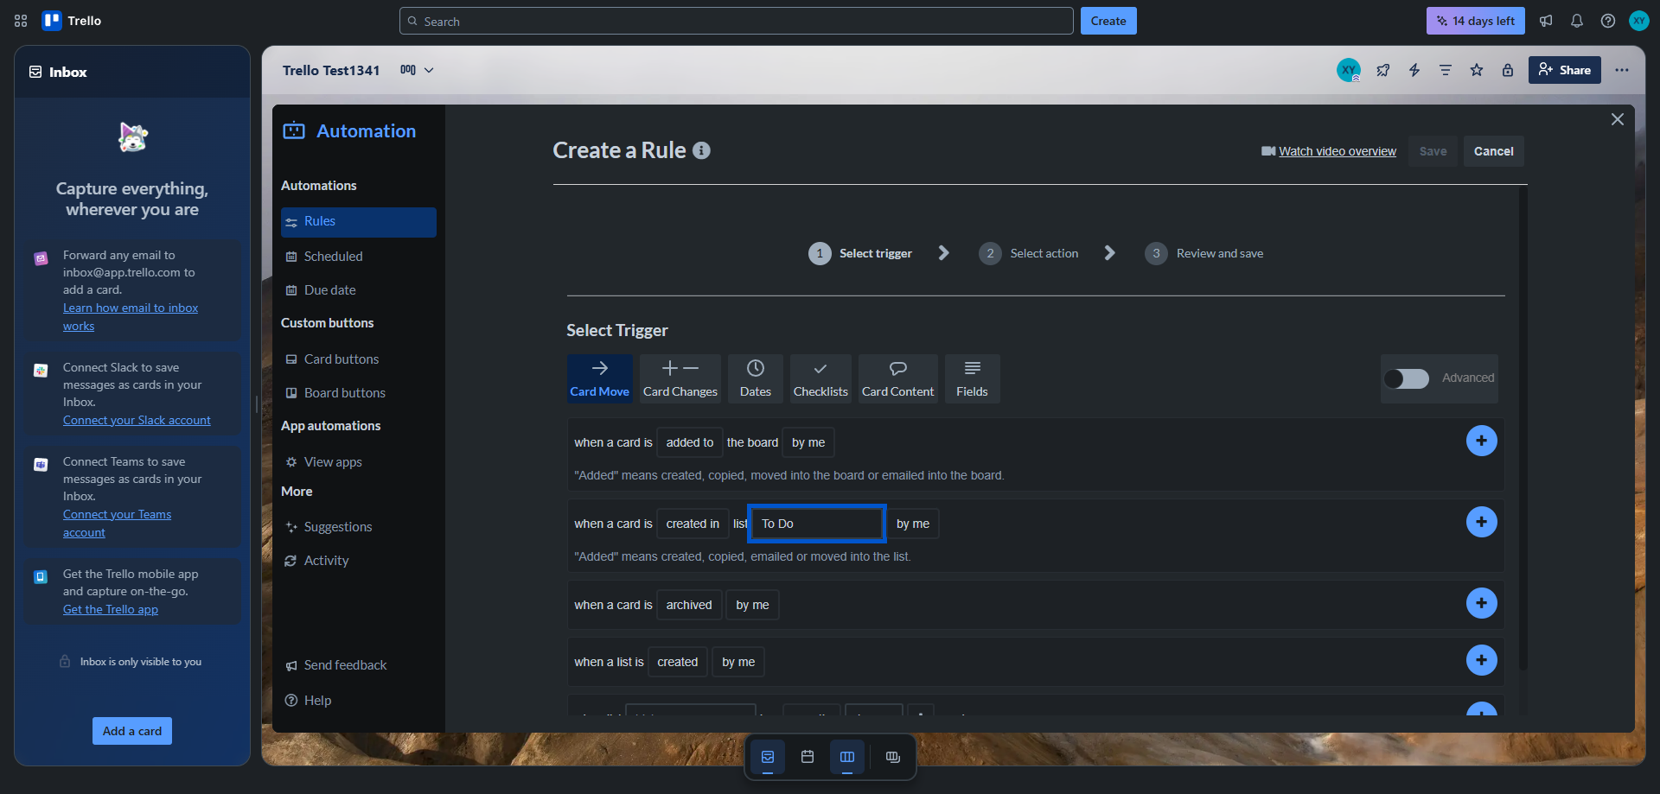Open Board buttons section
Screen dimensions: 1660x794
point(359,393)
